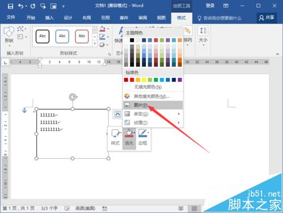
Task: Expand the shape styles gallery More arrow
Action: click(x=95, y=44)
